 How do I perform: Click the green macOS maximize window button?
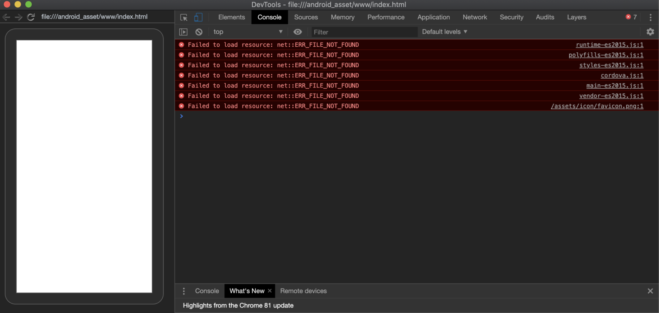28,5
